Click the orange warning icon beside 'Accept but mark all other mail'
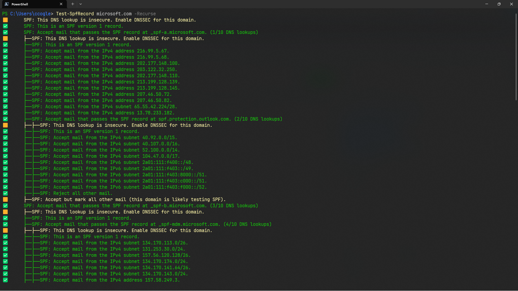This screenshot has height=291, width=518. 5,199
